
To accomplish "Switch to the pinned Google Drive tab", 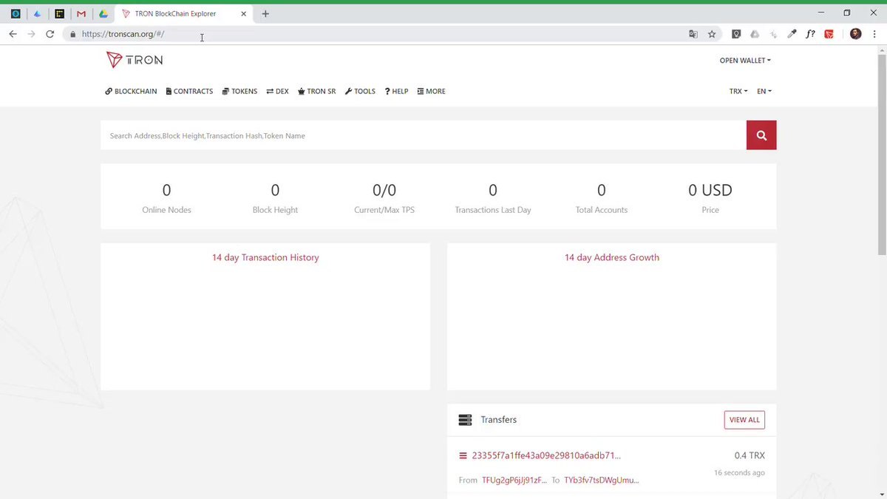I will (103, 13).
